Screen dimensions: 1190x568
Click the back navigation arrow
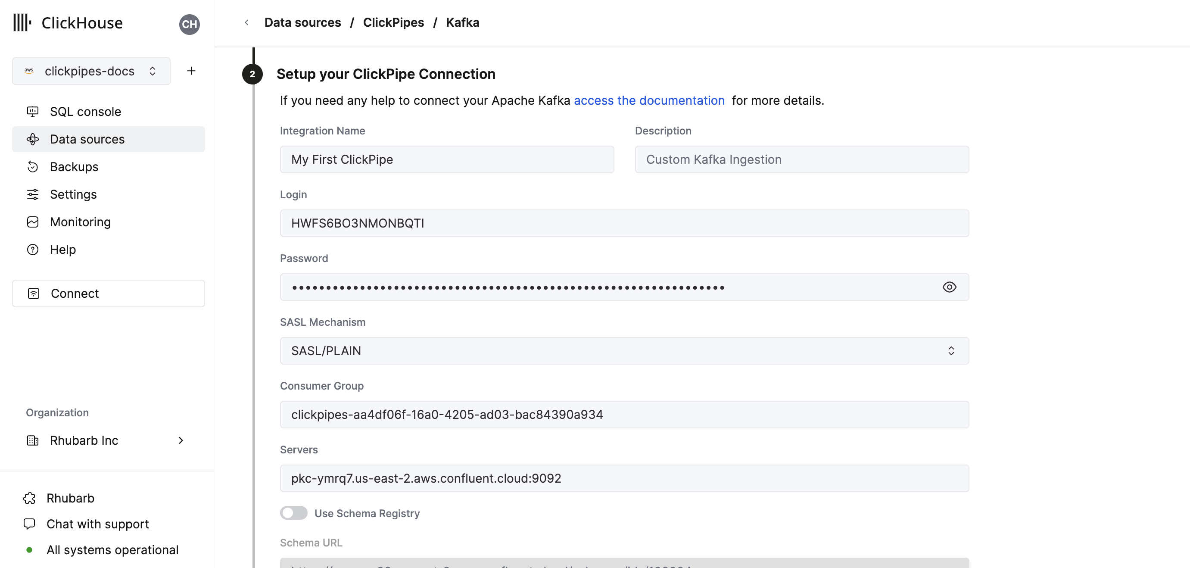[x=246, y=22]
